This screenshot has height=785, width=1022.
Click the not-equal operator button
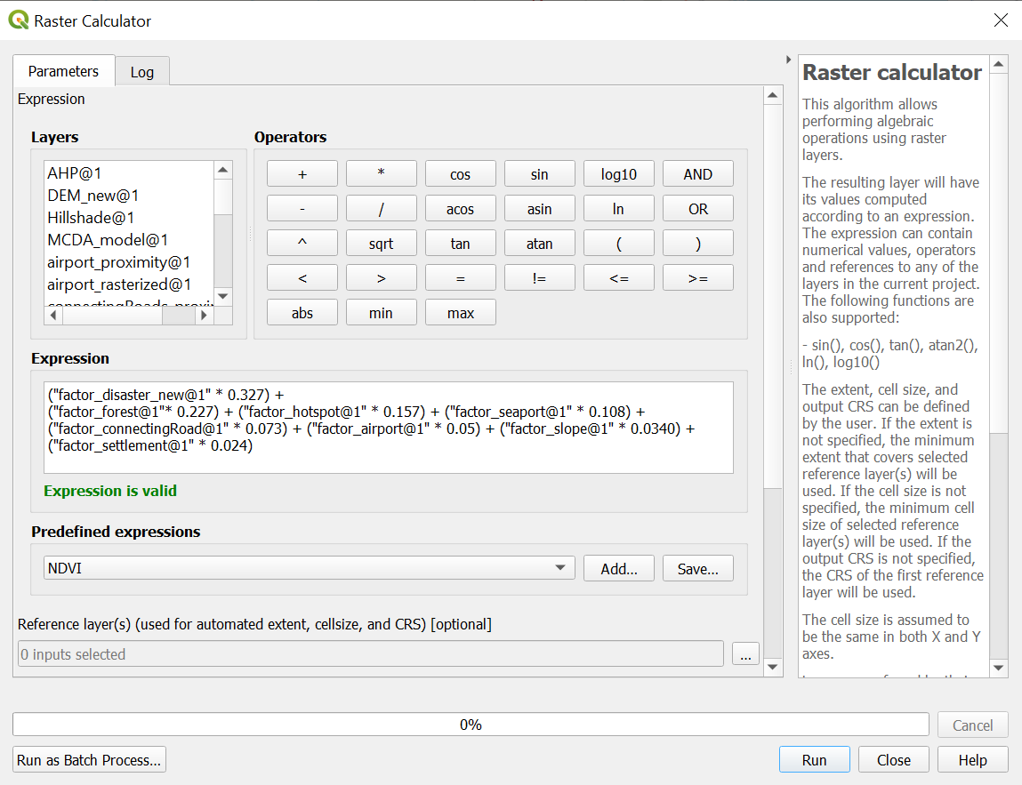pyautogui.click(x=539, y=278)
